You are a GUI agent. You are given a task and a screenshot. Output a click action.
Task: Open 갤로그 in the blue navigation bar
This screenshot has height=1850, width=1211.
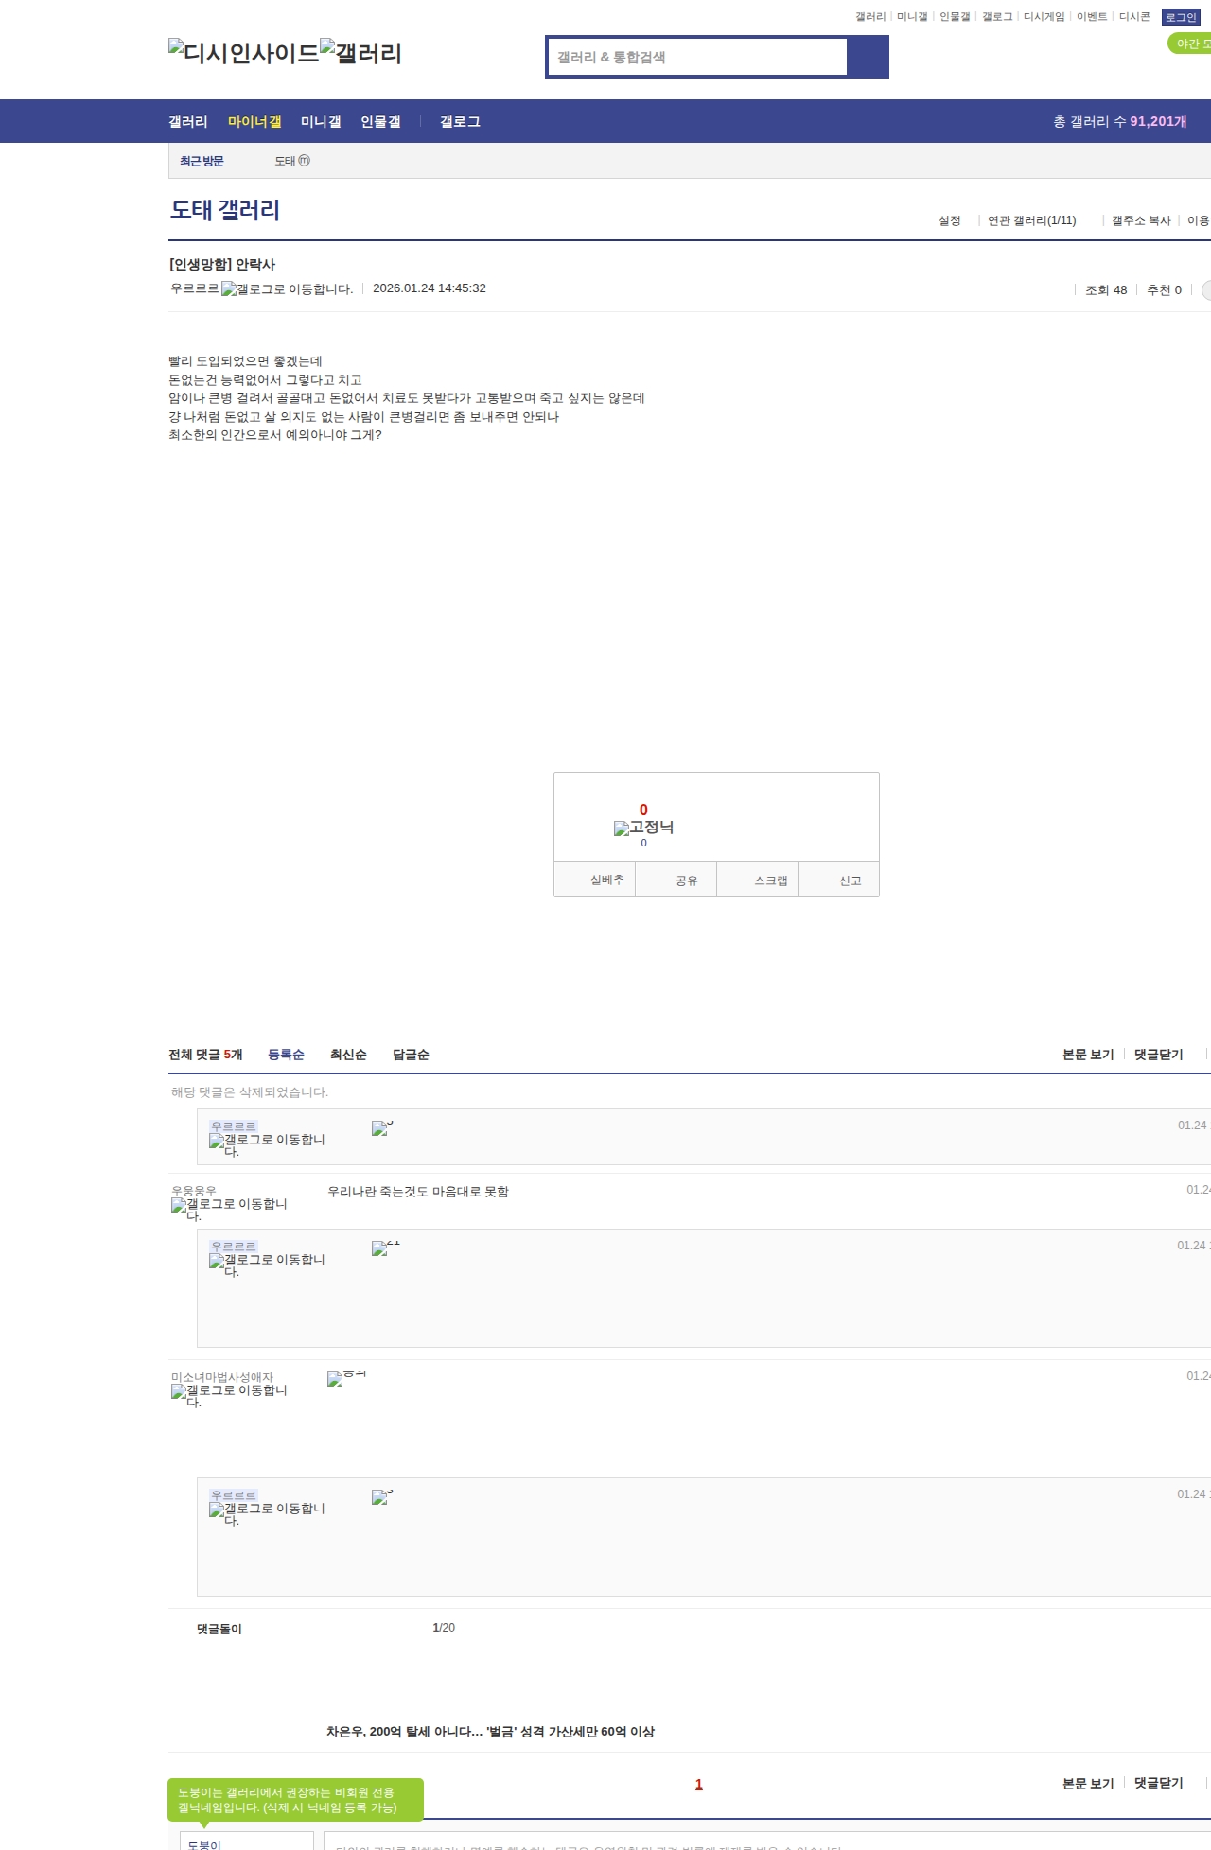[x=460, y=122]
